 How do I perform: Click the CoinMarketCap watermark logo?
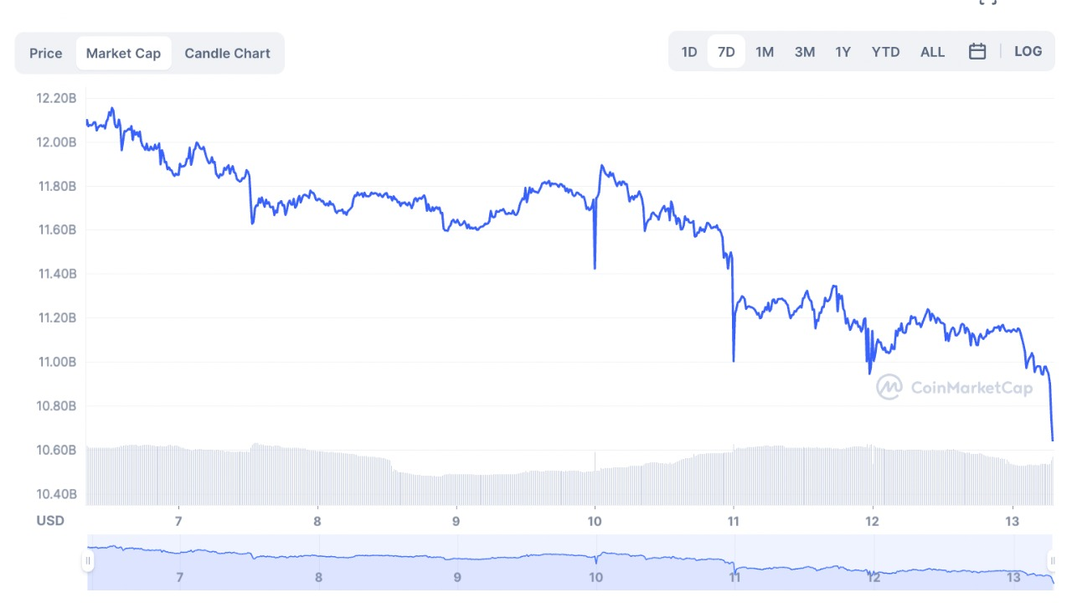click(954, 387)
